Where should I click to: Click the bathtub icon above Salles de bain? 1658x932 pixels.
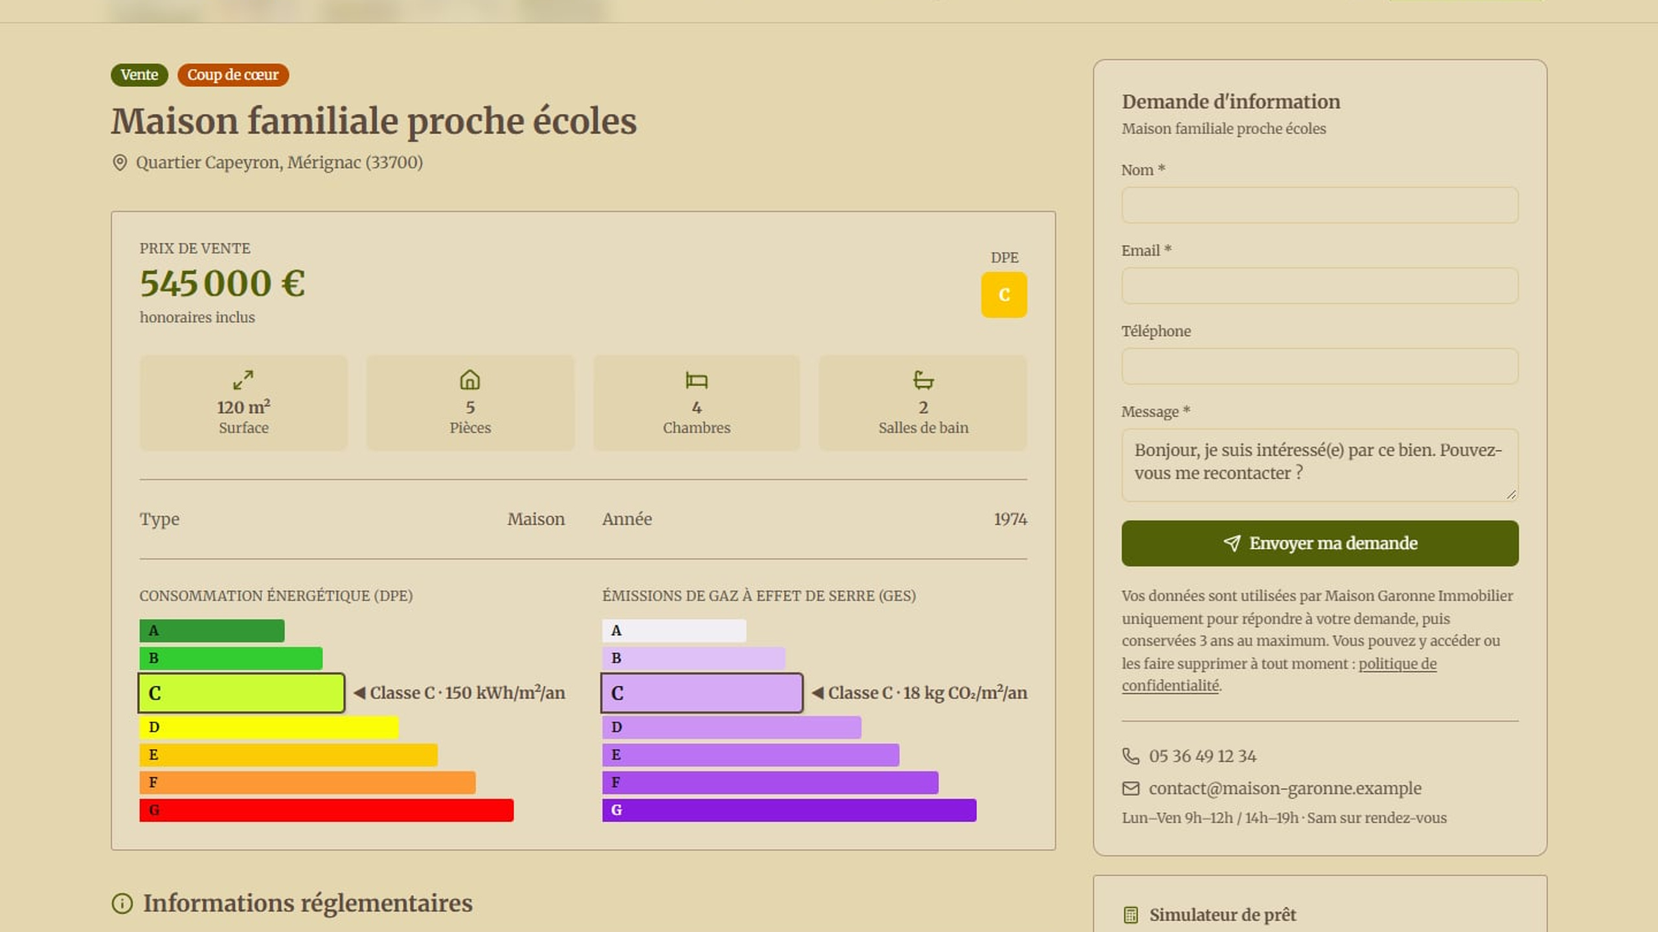click(924, 380)
